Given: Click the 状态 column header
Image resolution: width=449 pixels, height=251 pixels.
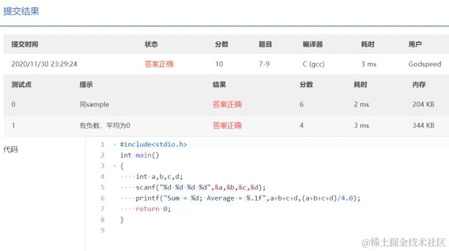Looking at the screenshot, I should click(x=151, y=44).
